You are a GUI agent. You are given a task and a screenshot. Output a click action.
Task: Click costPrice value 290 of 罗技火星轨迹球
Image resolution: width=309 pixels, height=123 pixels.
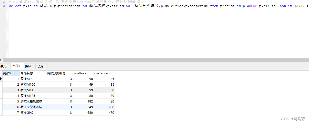pos(104,107)
